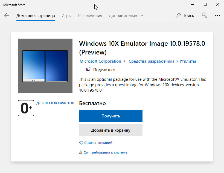The image size is (224, 173).
Task: Add to Список желаний
Action: coord(98,143)
